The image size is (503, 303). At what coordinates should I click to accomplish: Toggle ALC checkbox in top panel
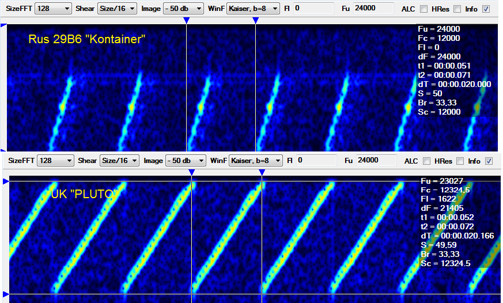pyautogui.click(x=423, y=9)
